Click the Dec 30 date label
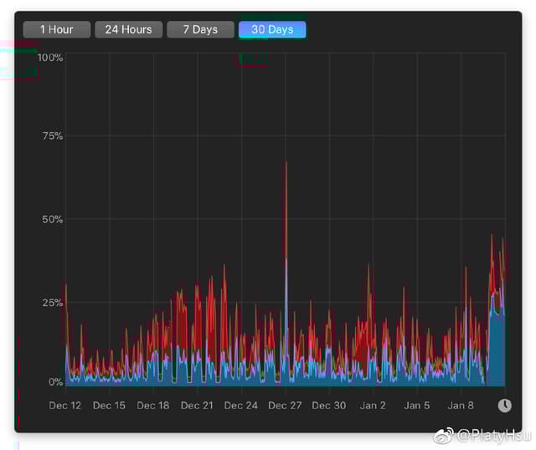Image resolution: width=536 pixels, height=450 pixels. coord(328,406)
